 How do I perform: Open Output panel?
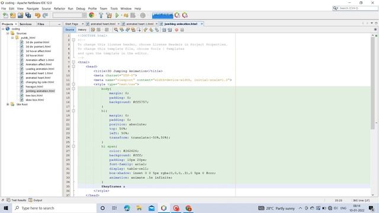(x=36, y=200)
